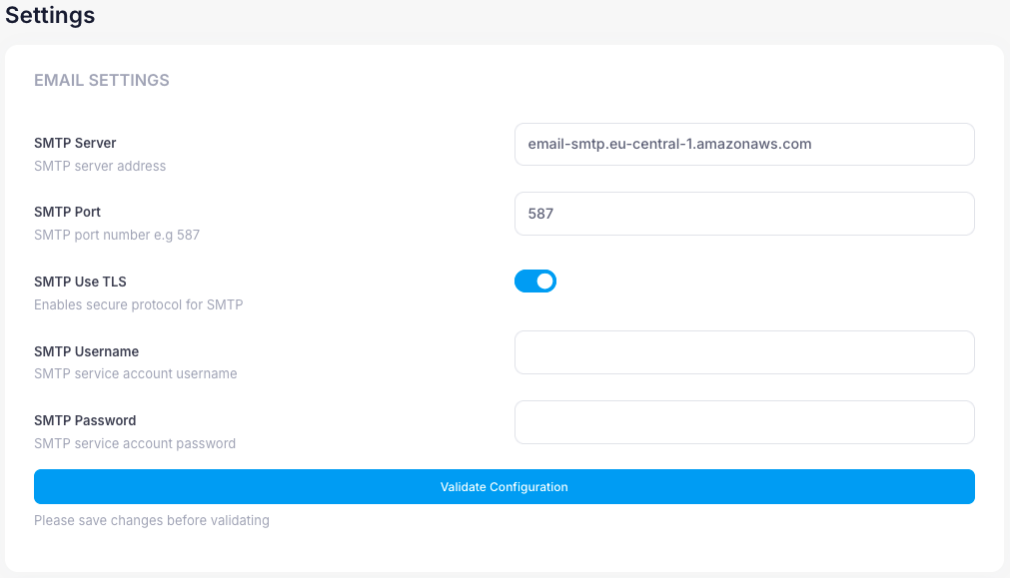Click the Validate Configuration button

tap(505, 486)
